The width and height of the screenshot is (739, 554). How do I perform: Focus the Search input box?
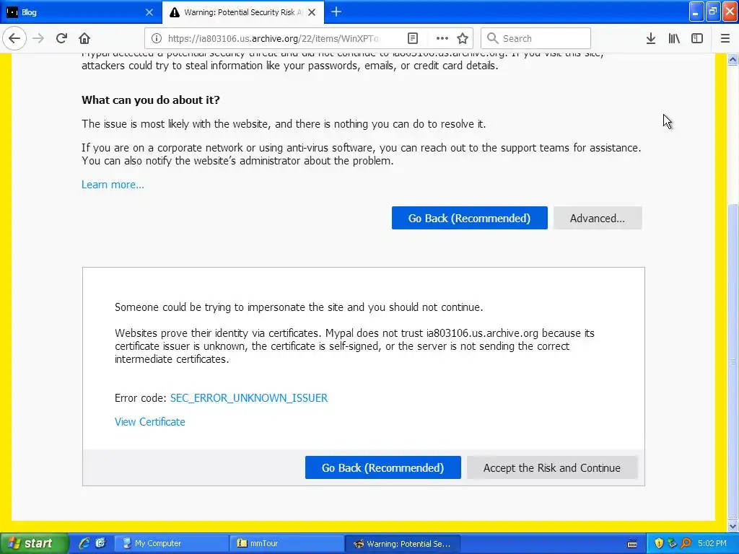(x=535, y=38)
